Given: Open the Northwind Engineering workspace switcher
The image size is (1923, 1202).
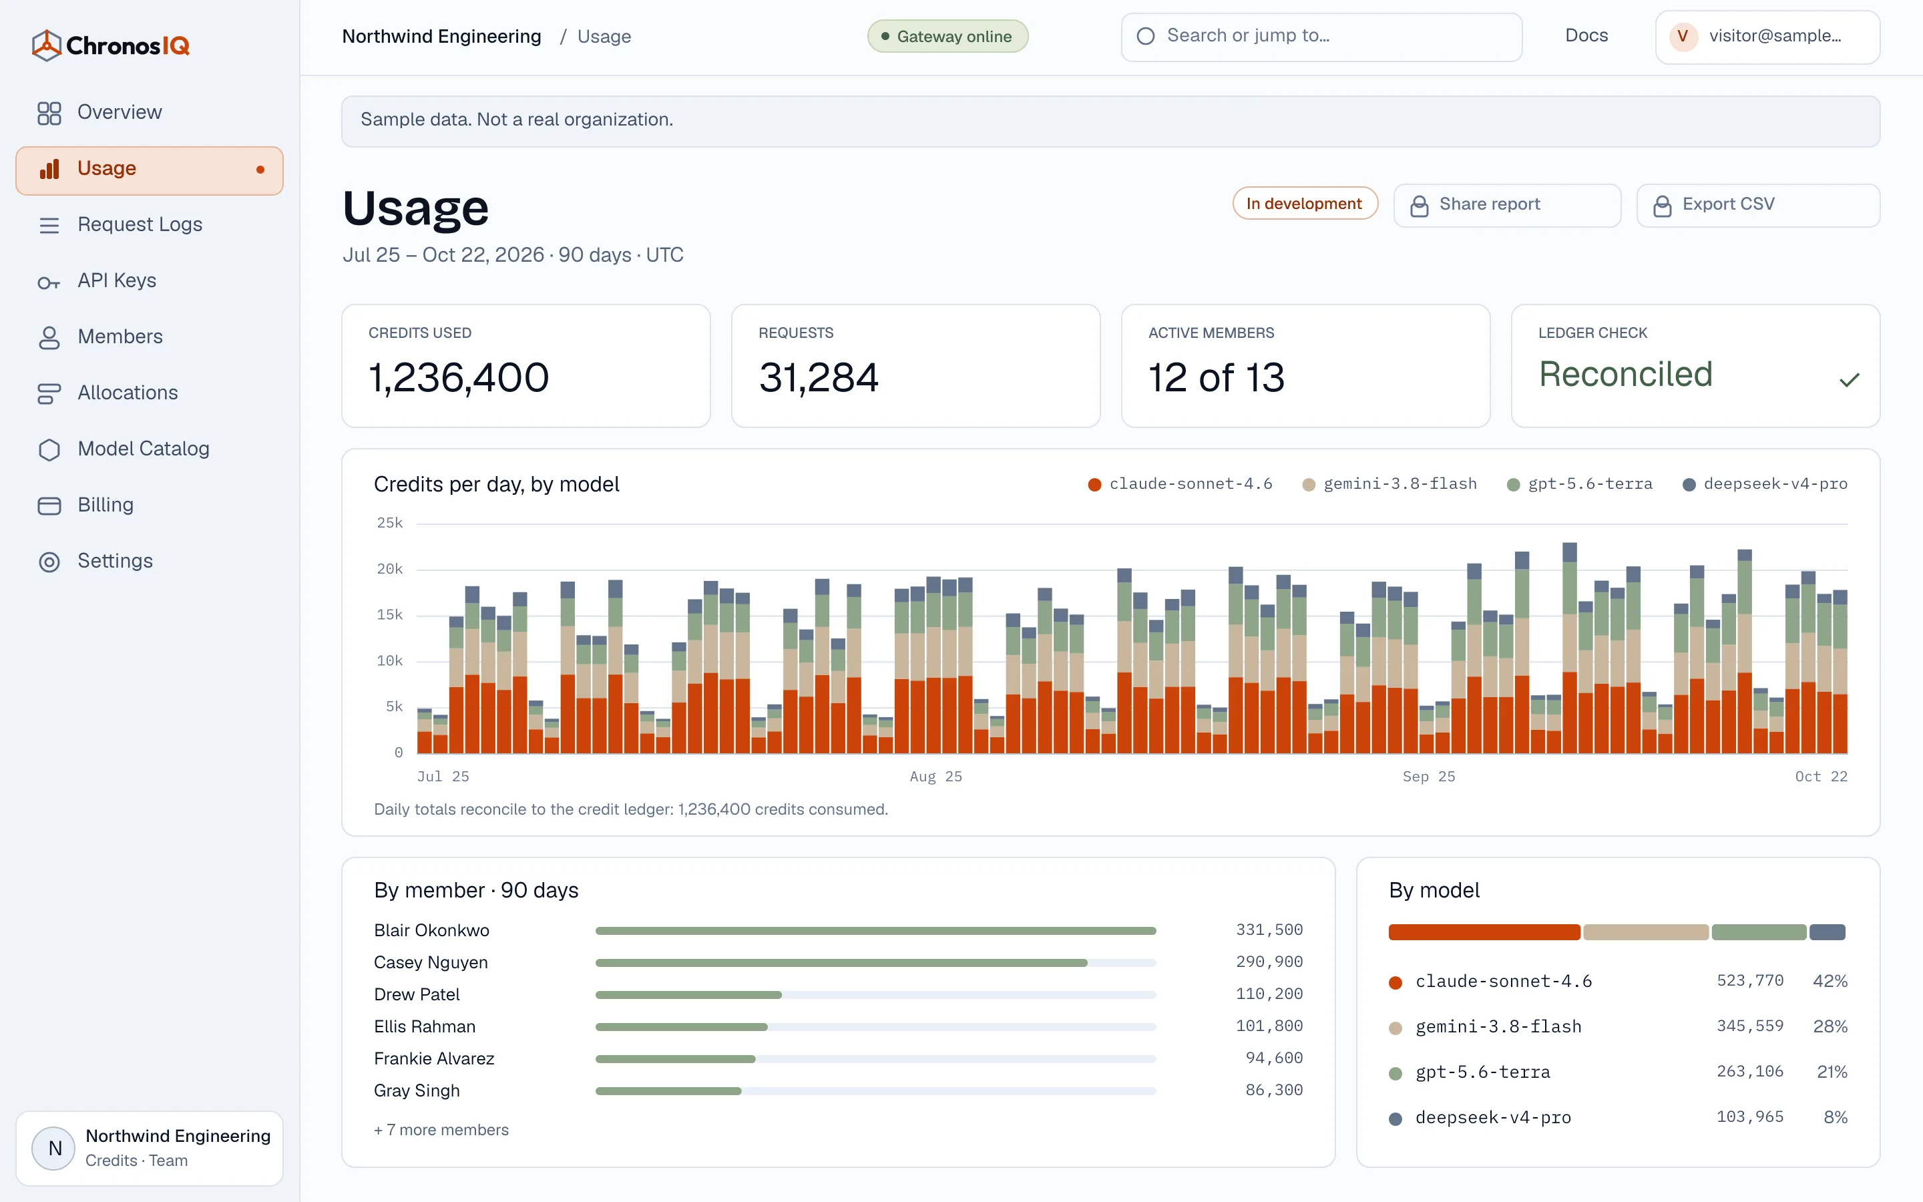Looking at the screenshot, I should [150, 1148].
